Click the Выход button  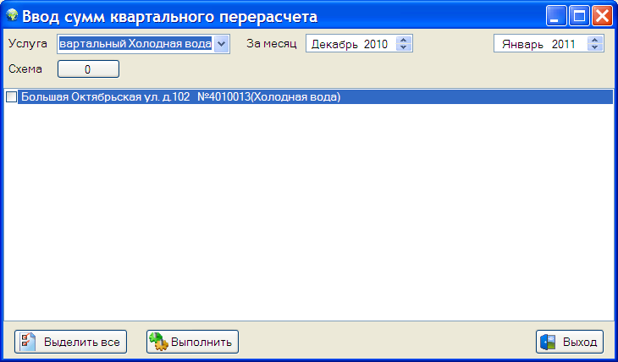tap(570, 342)
